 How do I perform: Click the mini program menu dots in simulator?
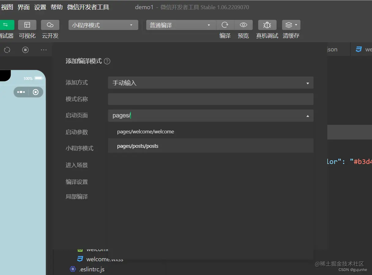click(21, 92)
